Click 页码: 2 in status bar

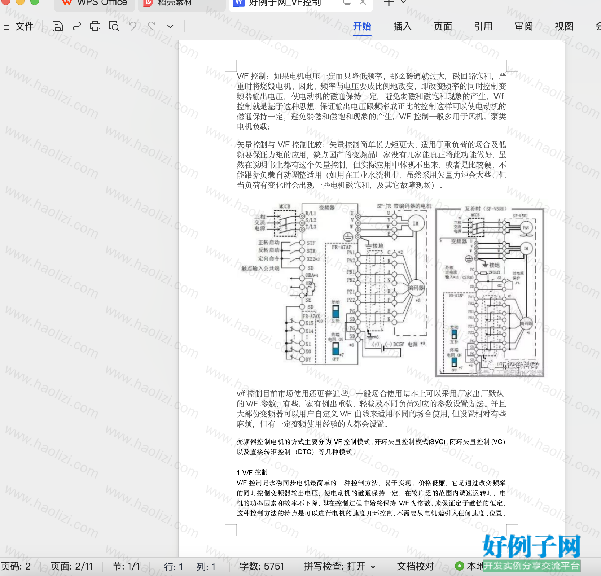[x=16, y=566]
